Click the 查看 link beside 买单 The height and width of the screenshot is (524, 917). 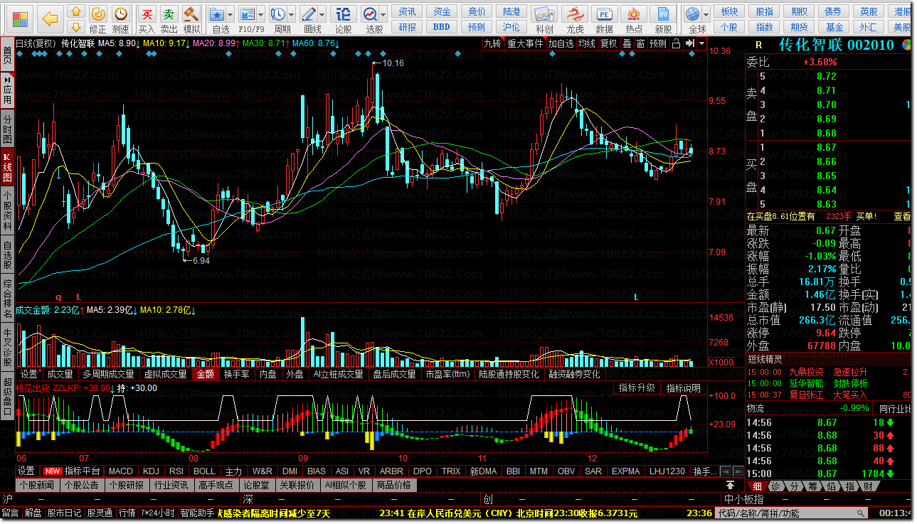click(x=902, y=216)
